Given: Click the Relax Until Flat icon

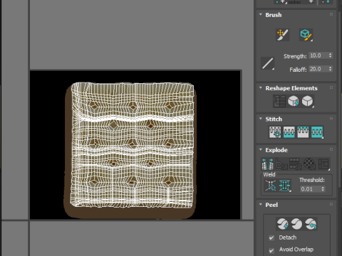Looking at the screenshot, I should (x=294, y=101).
